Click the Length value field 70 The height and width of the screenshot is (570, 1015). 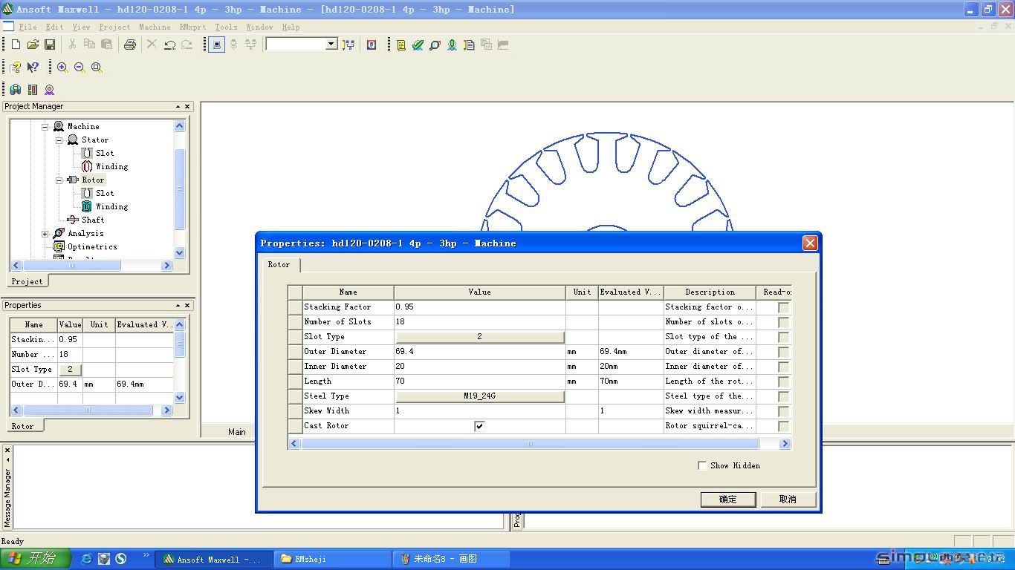tap(479, 381)
